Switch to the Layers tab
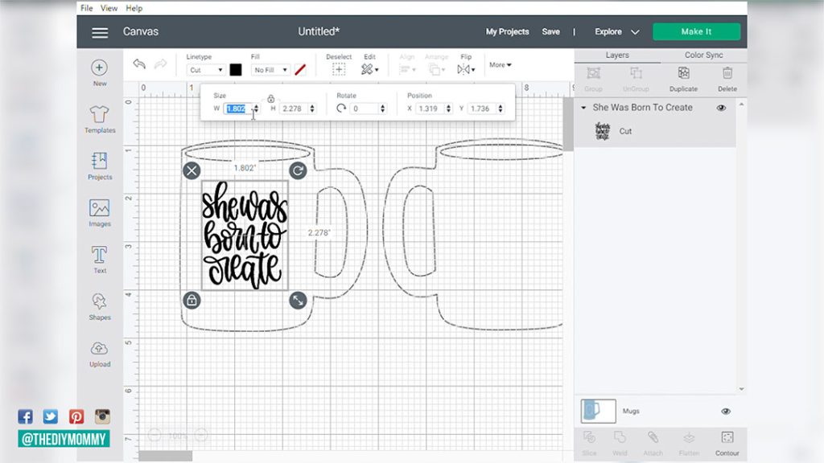This screenshot has width=824, height=463. pyautogui.click(x=617, y=55)
